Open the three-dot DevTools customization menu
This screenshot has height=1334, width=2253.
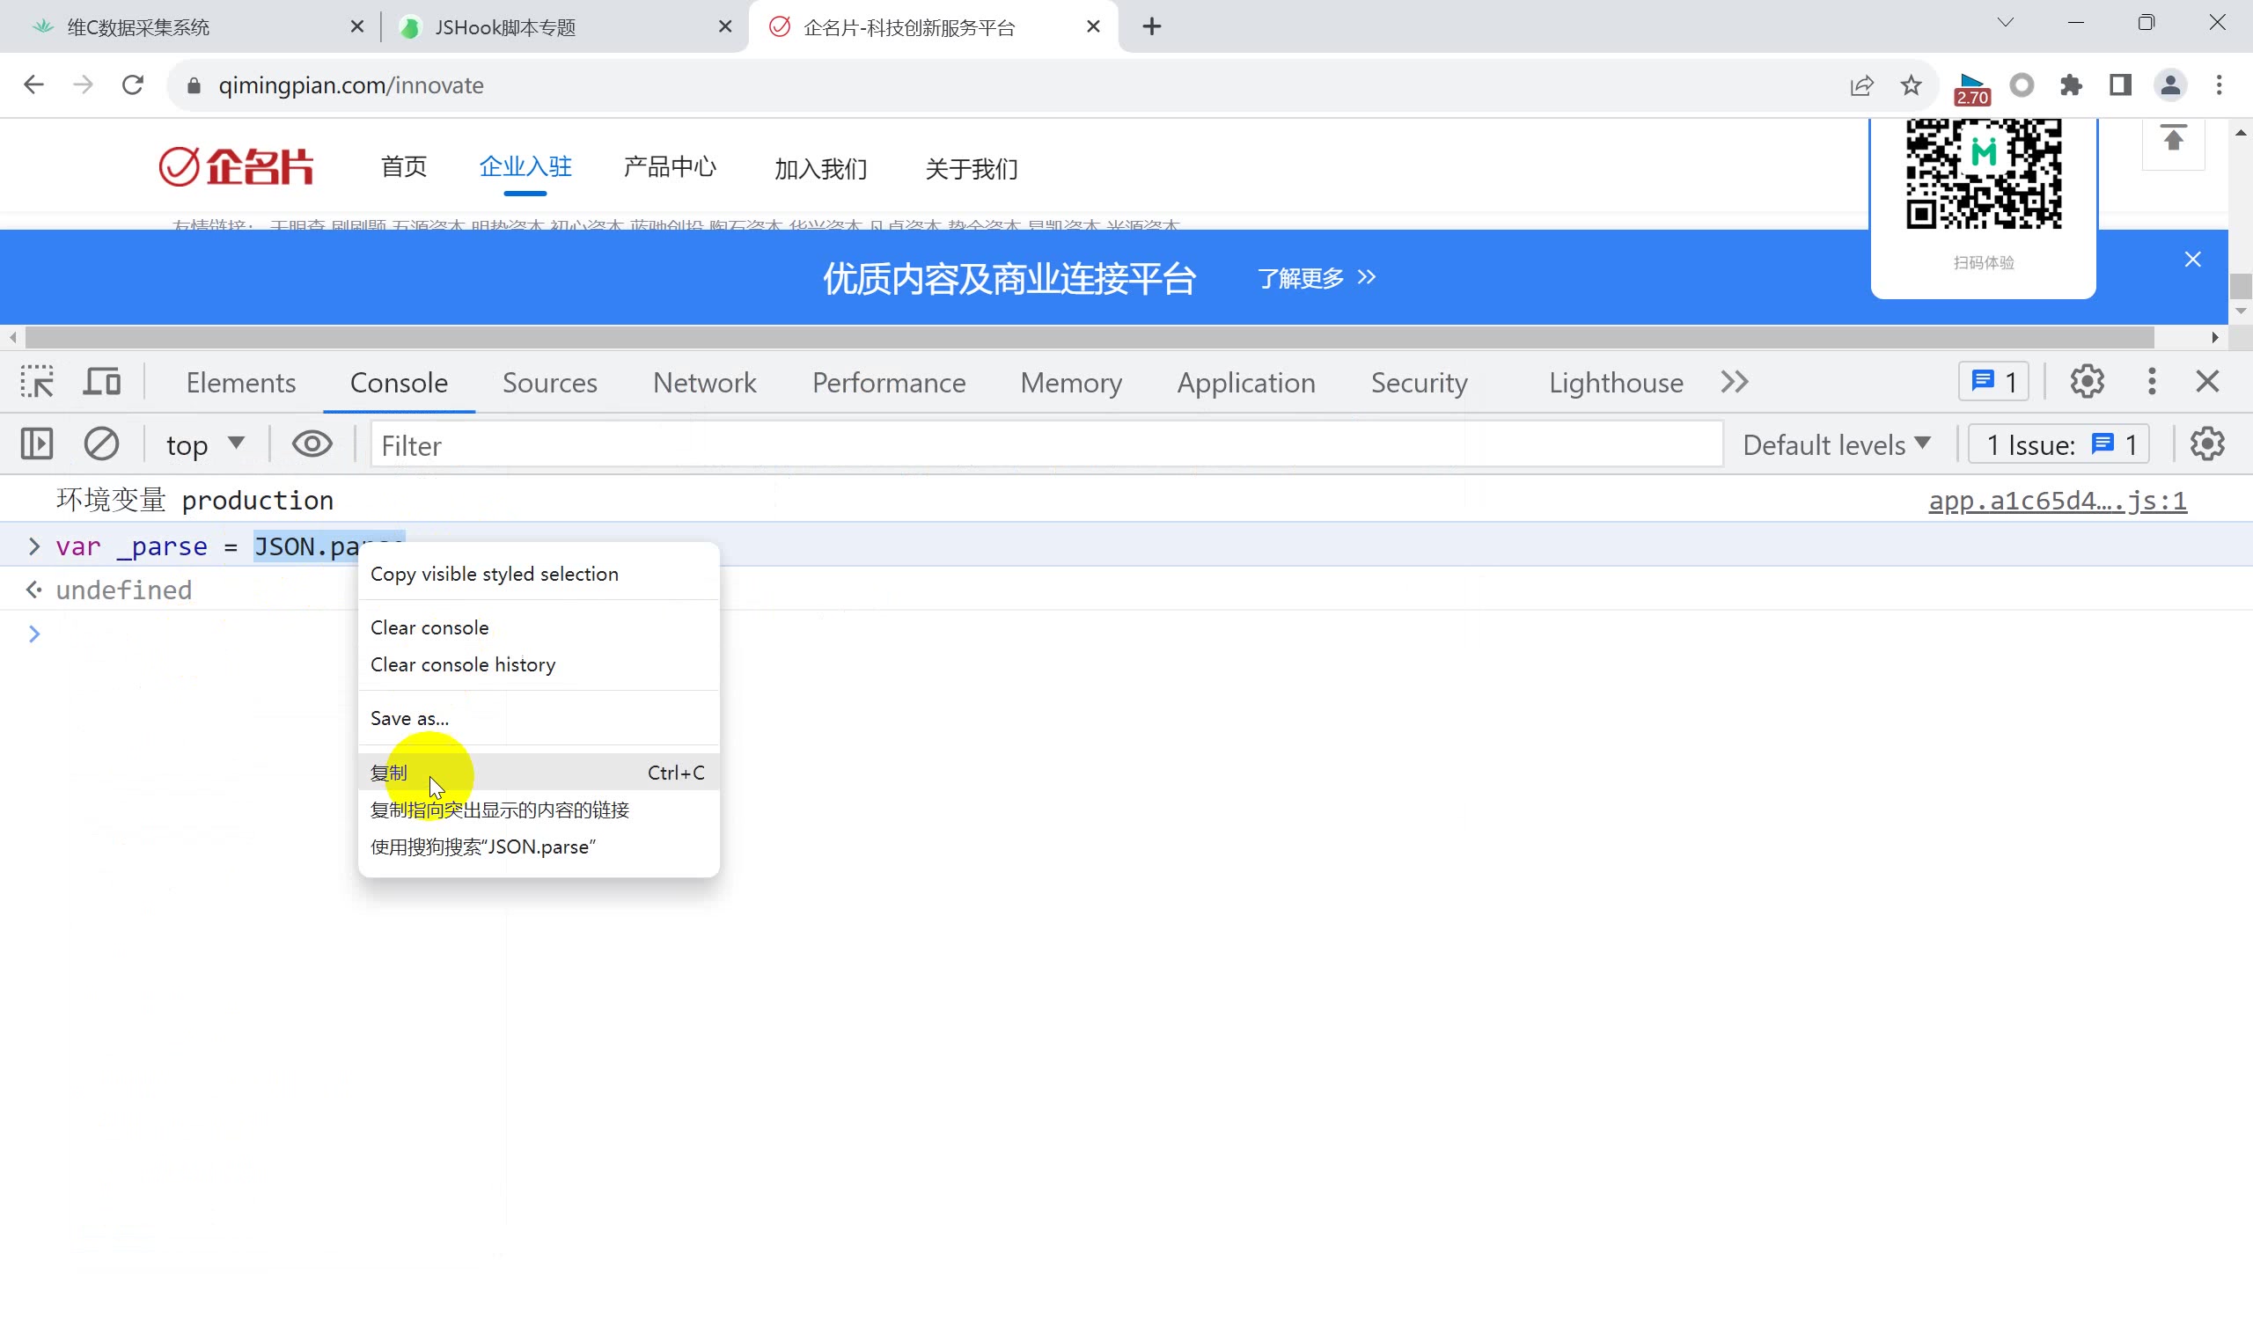(x=2151, y=381)
